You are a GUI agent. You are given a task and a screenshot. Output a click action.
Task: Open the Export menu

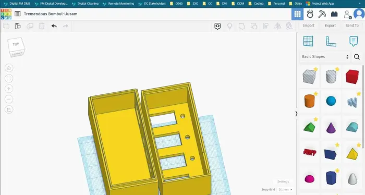coord(330,26)
